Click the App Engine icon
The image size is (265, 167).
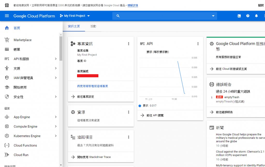coord(7,117)
